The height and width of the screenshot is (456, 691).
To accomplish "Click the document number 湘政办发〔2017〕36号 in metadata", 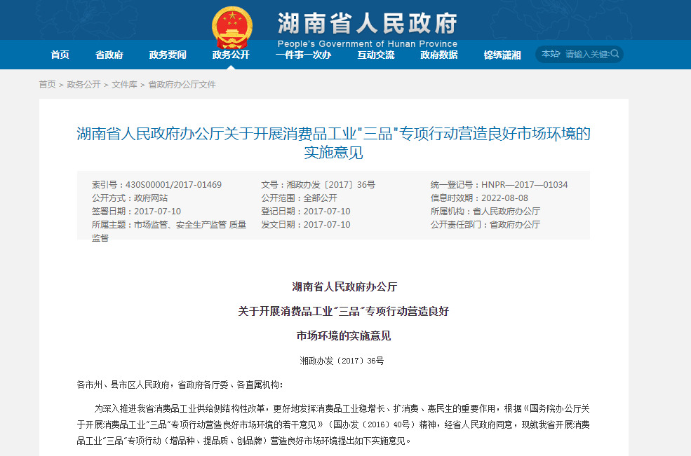I will click(x=331, y=185).
